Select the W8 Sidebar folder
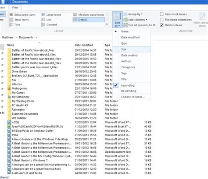The width and height of the screenshot is (208, 179). (x=19, y=118)
